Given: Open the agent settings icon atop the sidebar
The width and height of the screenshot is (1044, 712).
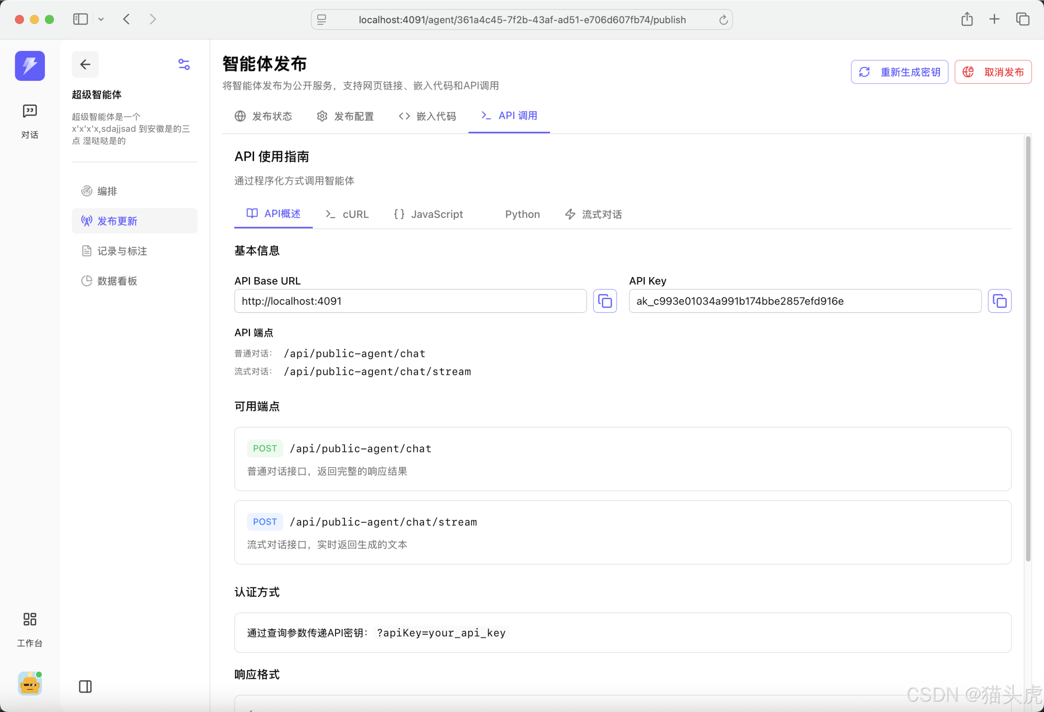Looking at the screenshot, I should pos(184,64).
